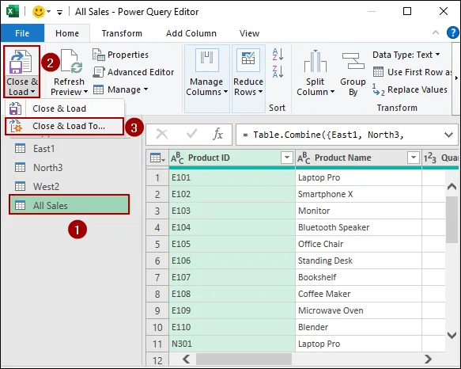This screenshot has width=461, height=369.
Task: Open the File tab
Action: (22, 33)
